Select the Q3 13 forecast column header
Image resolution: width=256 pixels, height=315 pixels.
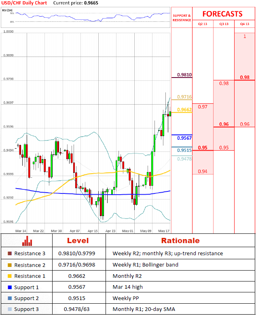point(224,24)
